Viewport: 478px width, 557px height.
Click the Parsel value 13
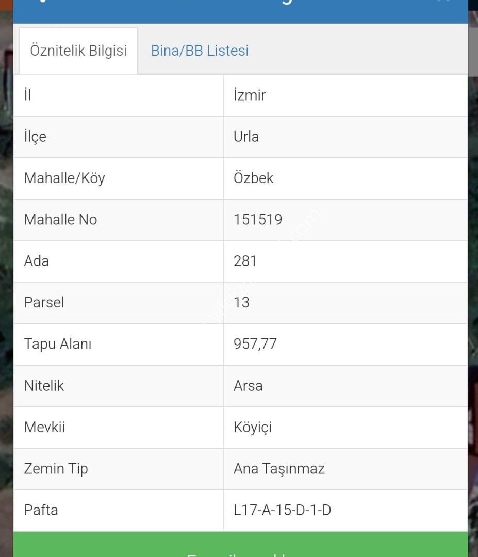[241, 302]
